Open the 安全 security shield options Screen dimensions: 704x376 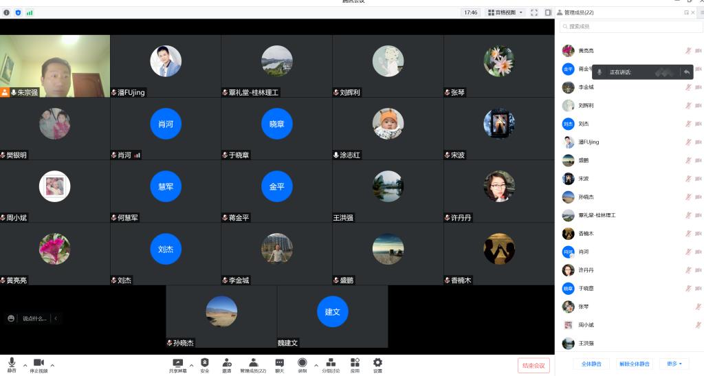pyautogui.click(x=205, y=364)
